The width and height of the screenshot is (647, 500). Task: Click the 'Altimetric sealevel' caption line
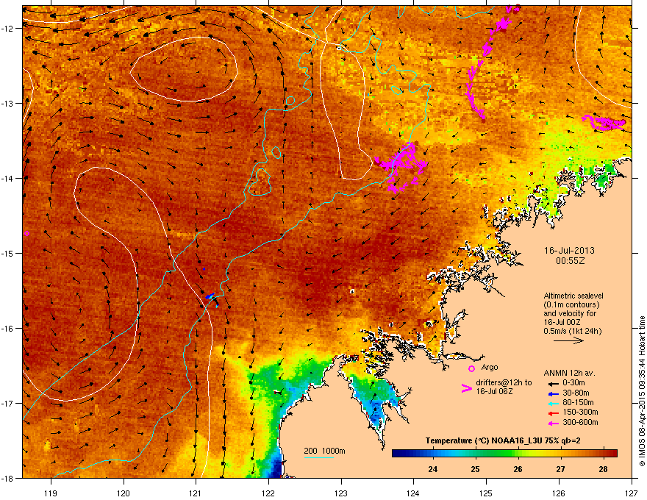coord(573,296)
